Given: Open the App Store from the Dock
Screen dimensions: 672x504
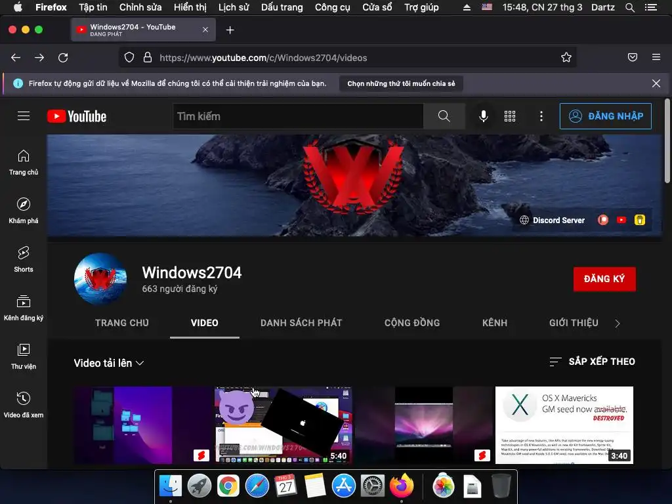Looking at the screenshot, I should pos(344,486).
